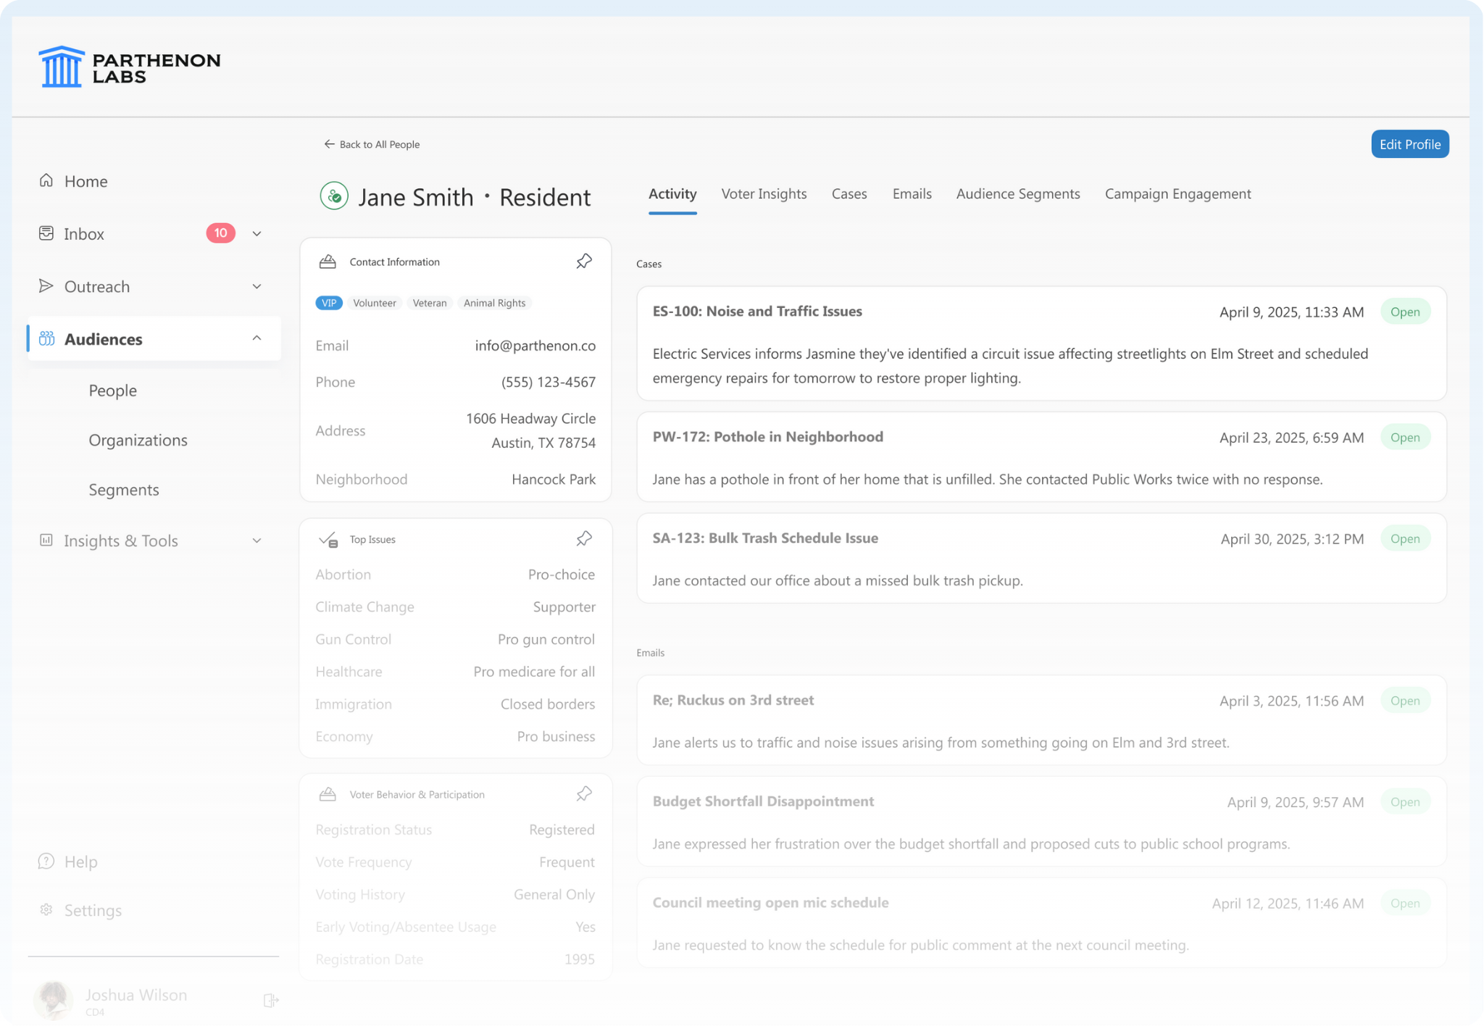Expand Insights & Tools chevron
This screenshot has height=1026, width=1484.
pos(257,541)
